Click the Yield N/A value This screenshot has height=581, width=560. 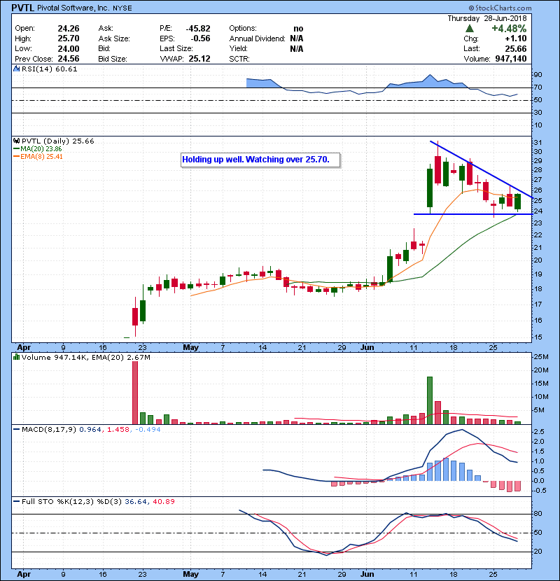[297, 49]
